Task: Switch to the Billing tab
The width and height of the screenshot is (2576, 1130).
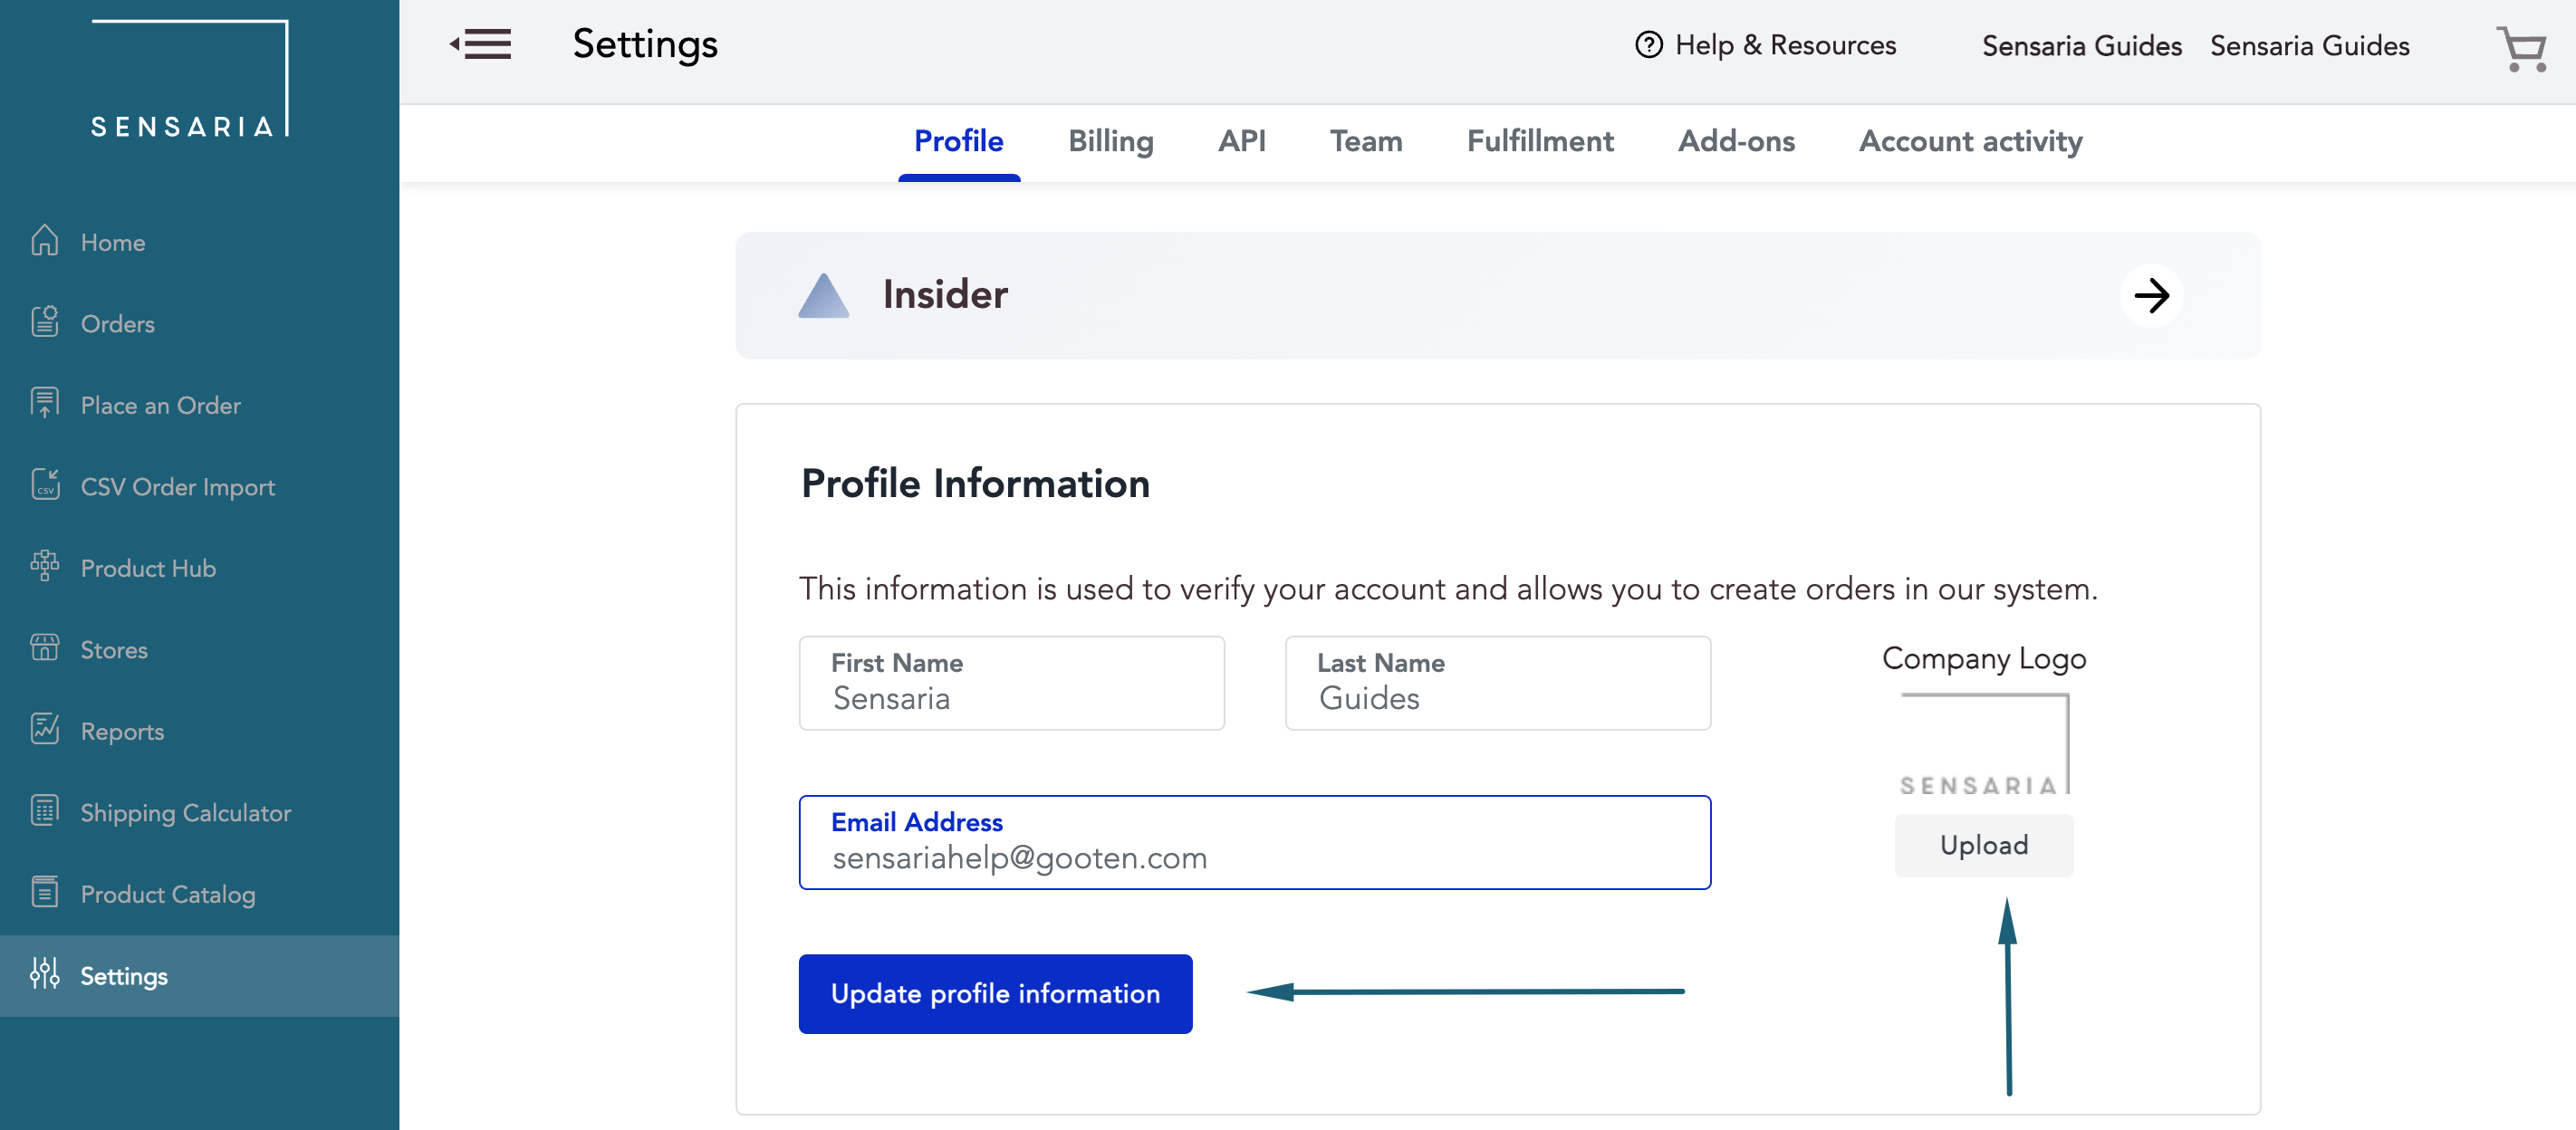Action: (x=1110, y=139)
